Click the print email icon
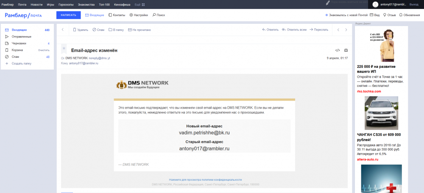Image resolution: width=424 pixels, height=193 pixels. (x=346, y=50)
